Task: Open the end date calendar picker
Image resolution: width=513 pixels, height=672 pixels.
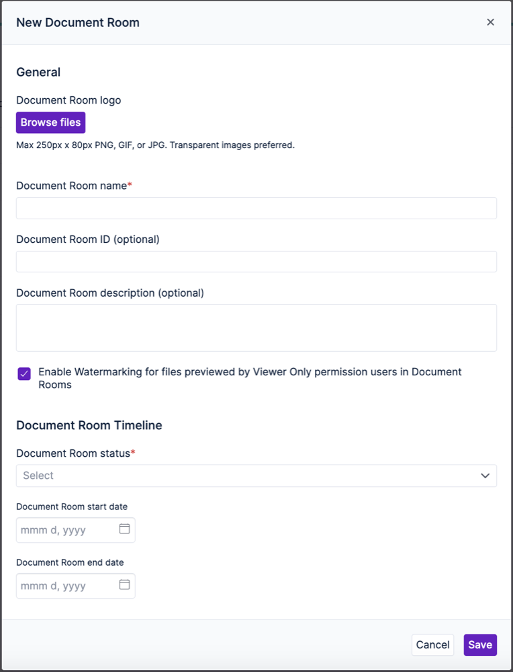Action: tap(124, 585)
